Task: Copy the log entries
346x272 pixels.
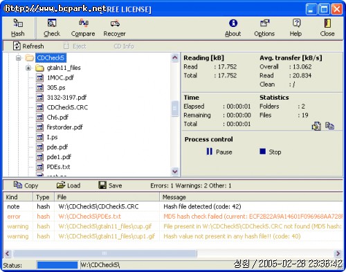Action: pyautogui.click(x=26, y=185)
